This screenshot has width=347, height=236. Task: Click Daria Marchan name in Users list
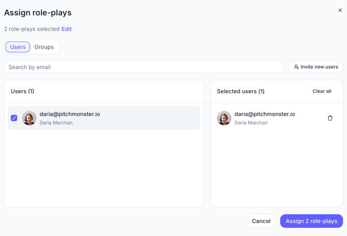tap(56, 123)
